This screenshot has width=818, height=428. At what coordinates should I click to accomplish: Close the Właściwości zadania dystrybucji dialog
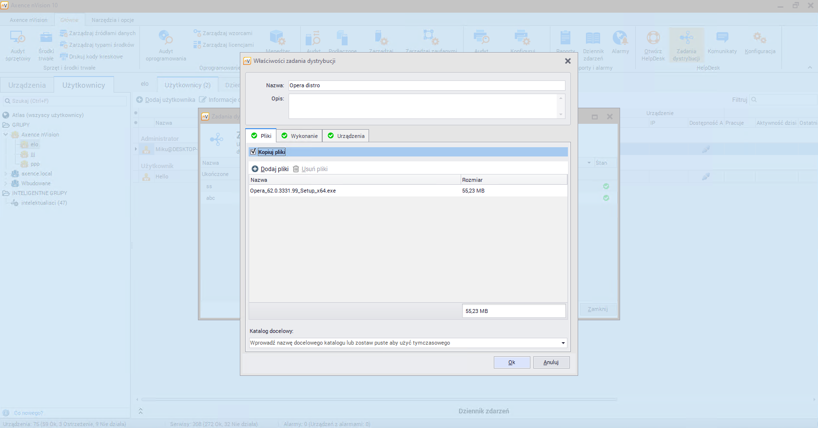click(x=567, y=61)
